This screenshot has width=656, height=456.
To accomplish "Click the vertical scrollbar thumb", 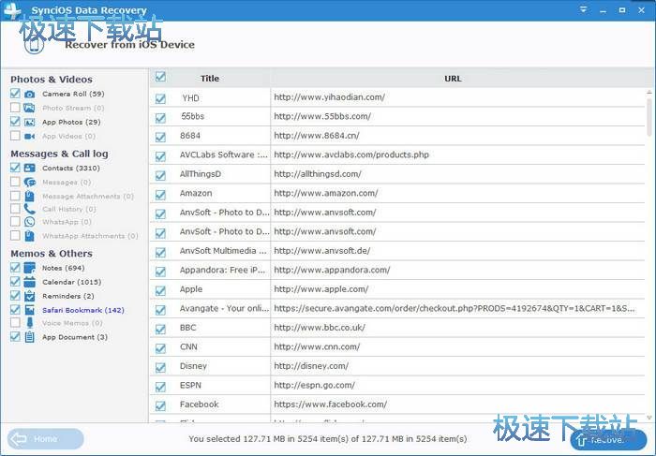I will pyautogui.click(x=649, y=117).
